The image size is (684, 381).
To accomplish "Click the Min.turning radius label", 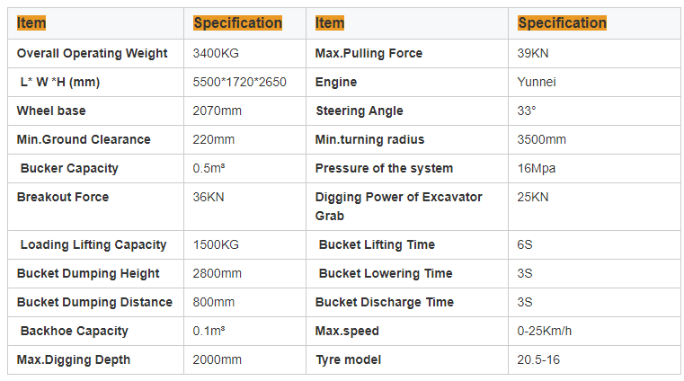I will (369, 139).
